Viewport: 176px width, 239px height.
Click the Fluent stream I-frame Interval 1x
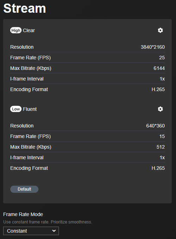162,157
